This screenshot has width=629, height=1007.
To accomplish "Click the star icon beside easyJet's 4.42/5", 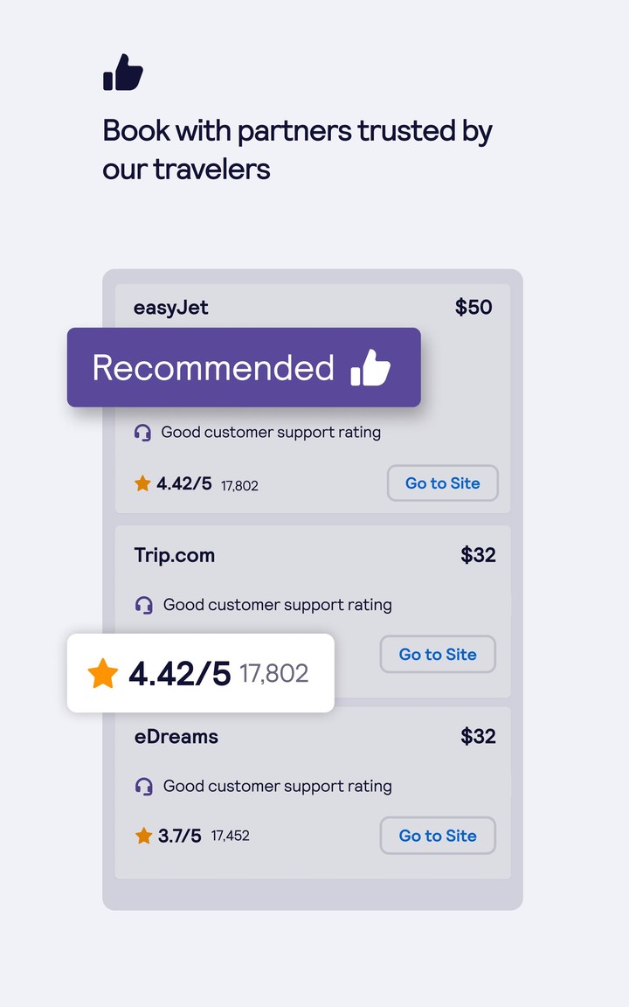I will point(142,483).
